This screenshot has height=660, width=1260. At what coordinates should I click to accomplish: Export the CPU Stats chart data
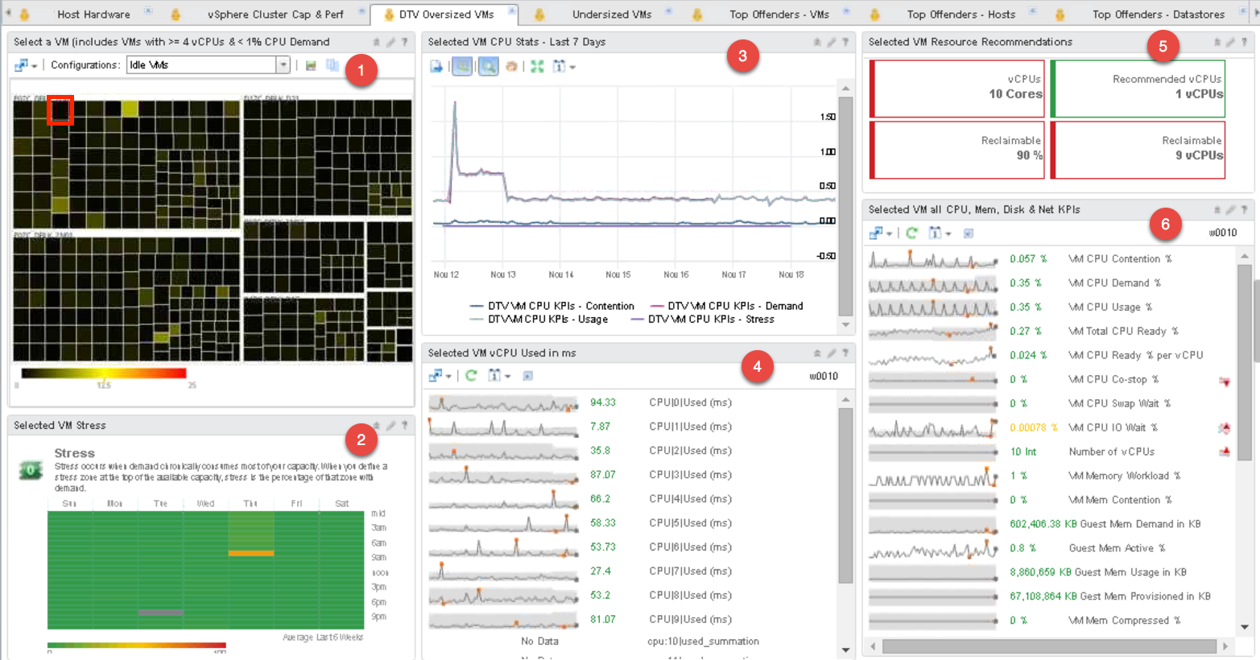click(435, 67)
